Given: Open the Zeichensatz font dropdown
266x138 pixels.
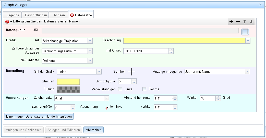Looking at the screenshot, I should [x=107, y=98].
